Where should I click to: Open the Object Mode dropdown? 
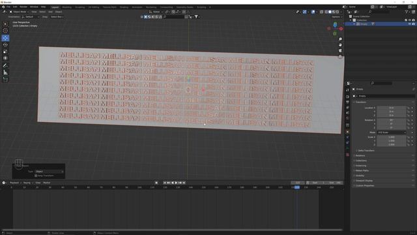click(x=19, y=12)
